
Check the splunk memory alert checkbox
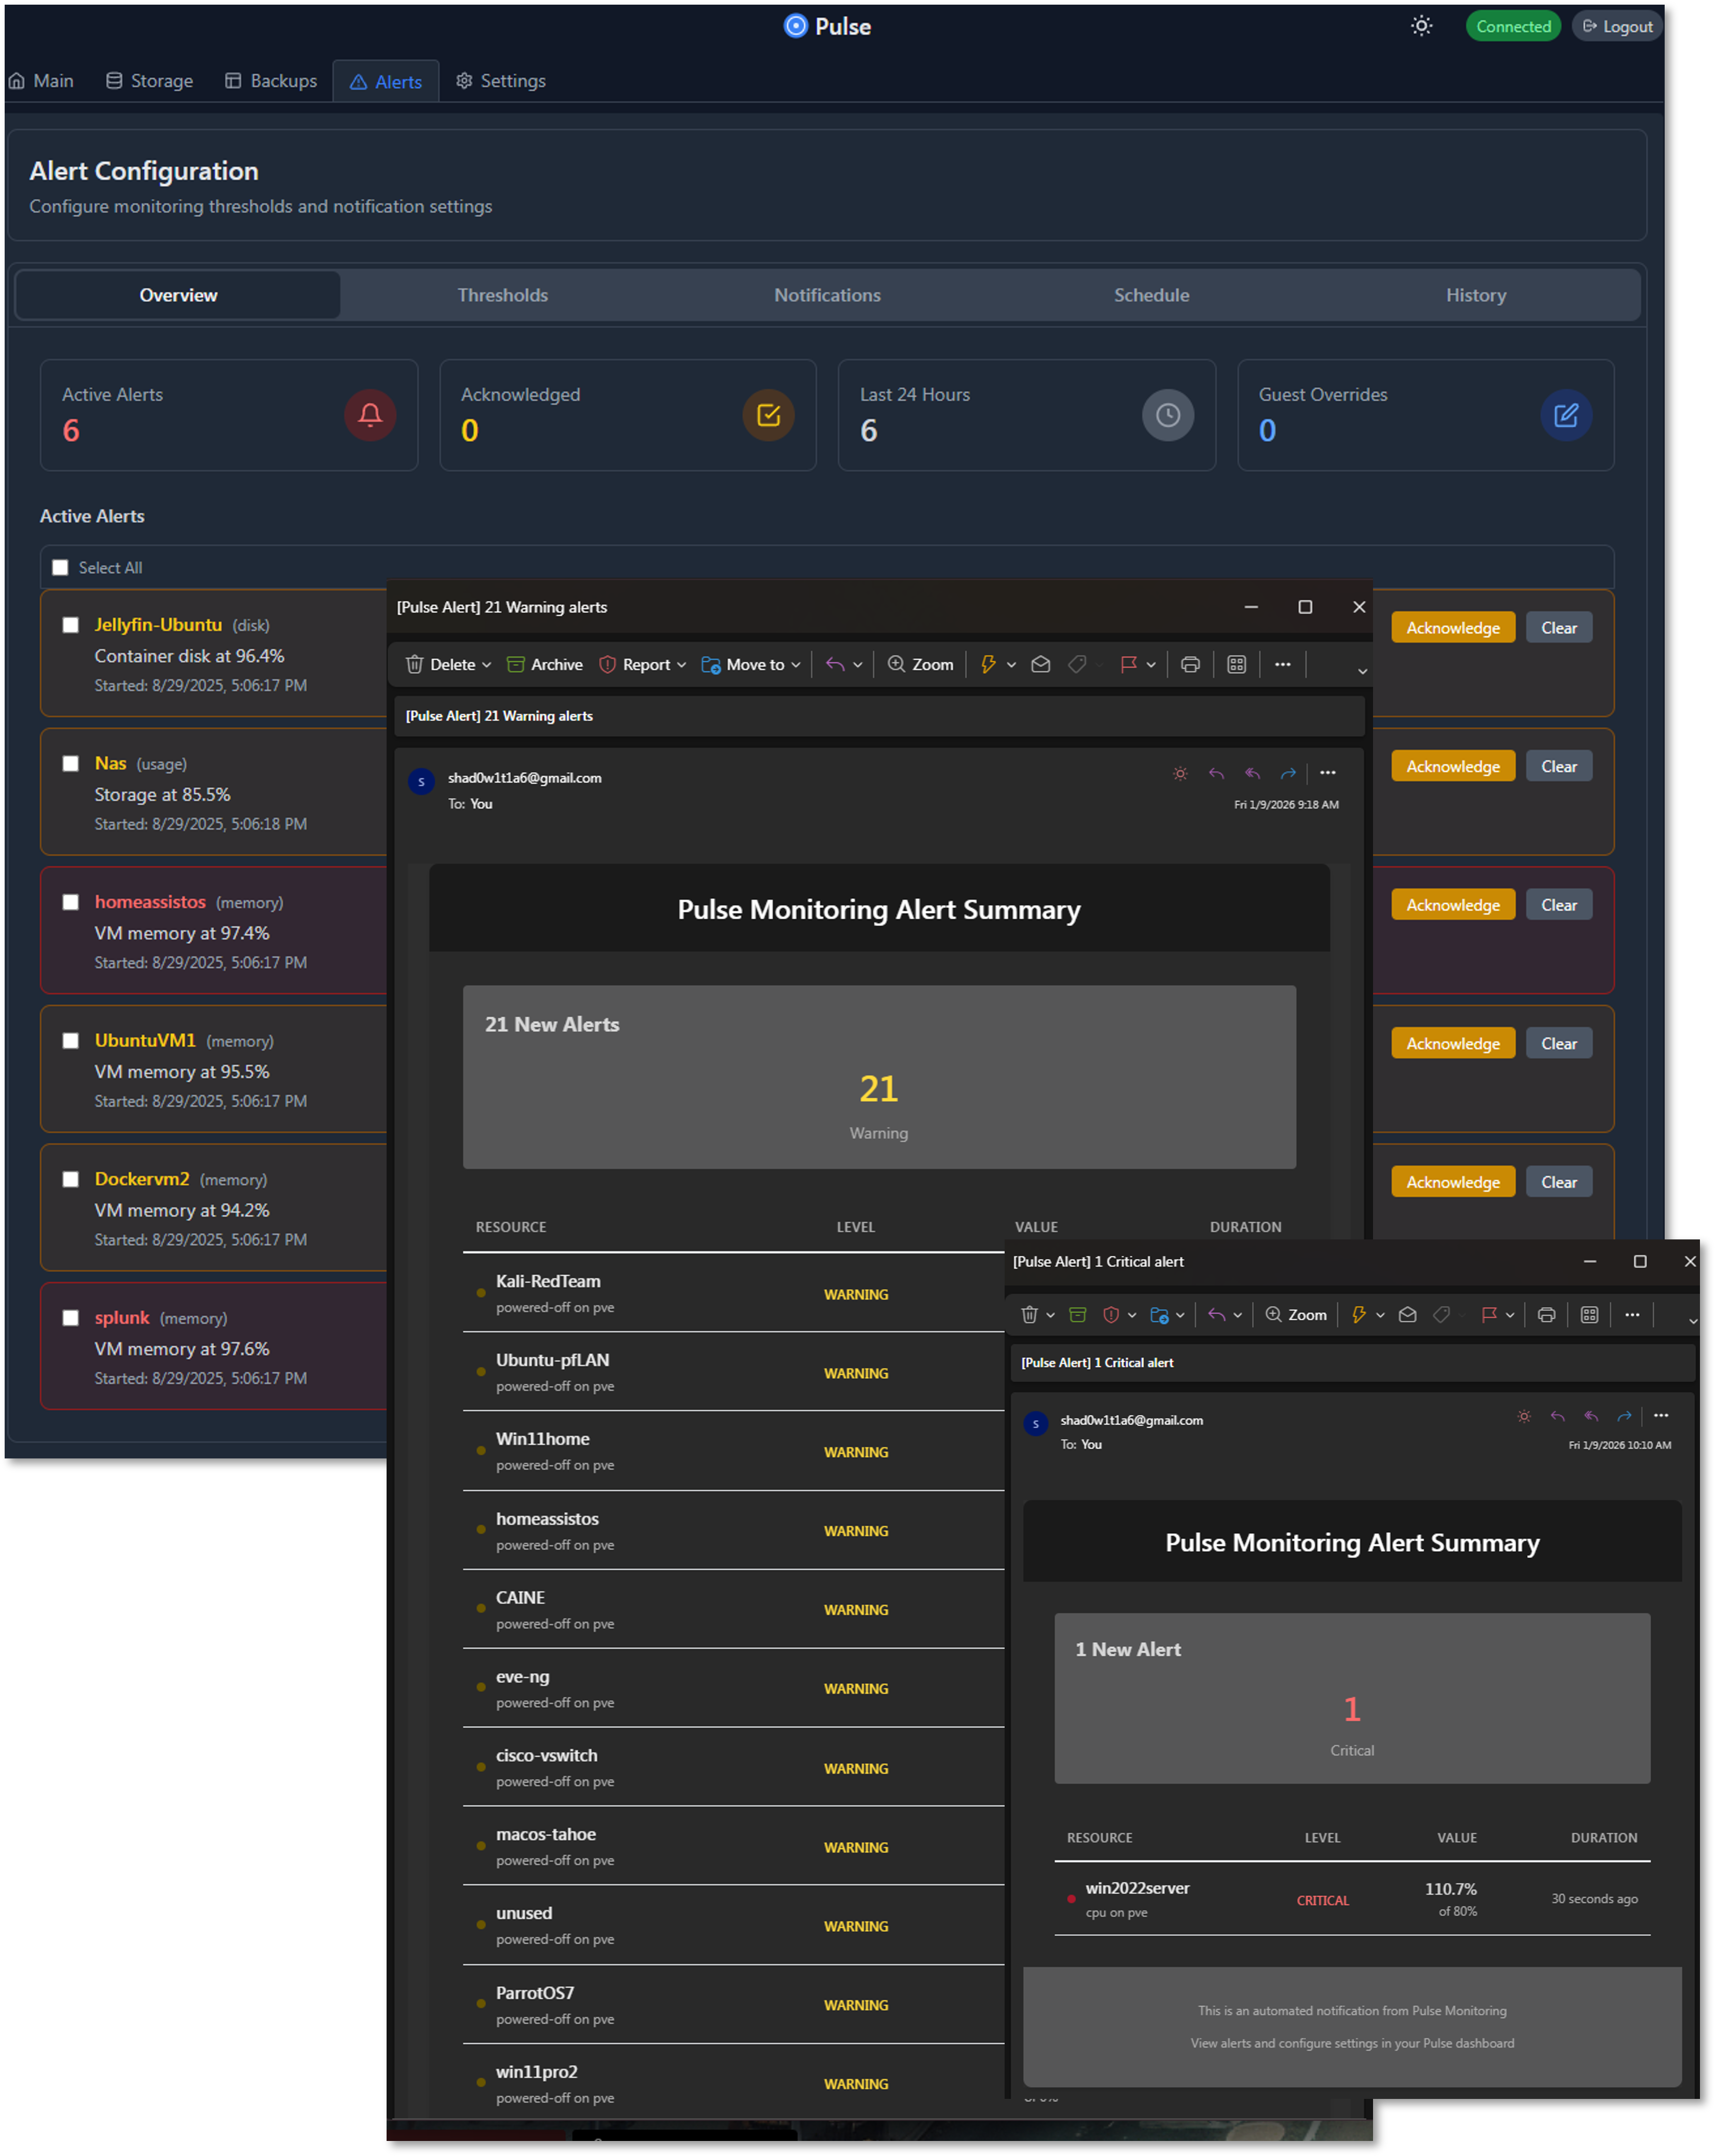click(x=70, y=1317)
